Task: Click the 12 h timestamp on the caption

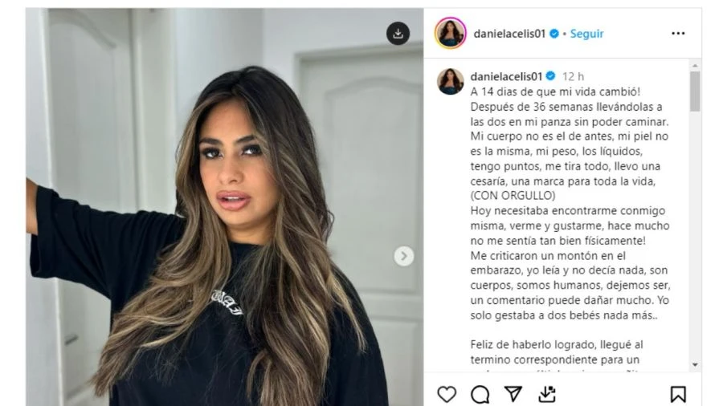Action: (x=573, y=76)
